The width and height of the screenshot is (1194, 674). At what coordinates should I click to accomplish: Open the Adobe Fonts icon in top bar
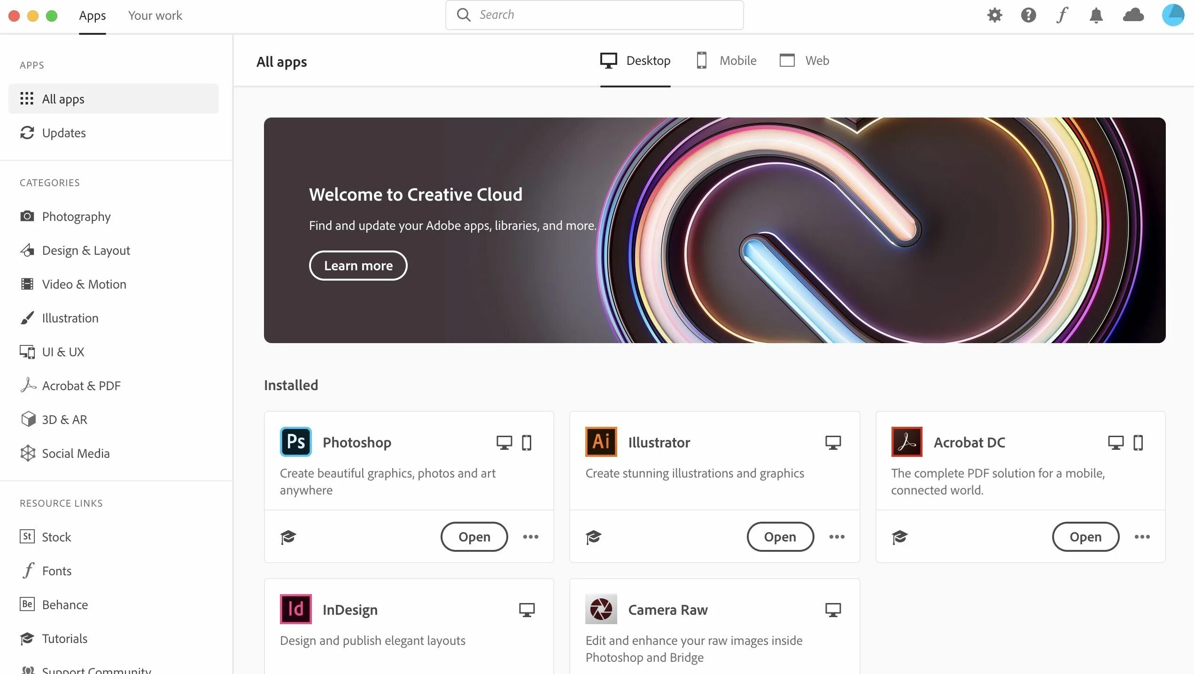[1062, 15]
